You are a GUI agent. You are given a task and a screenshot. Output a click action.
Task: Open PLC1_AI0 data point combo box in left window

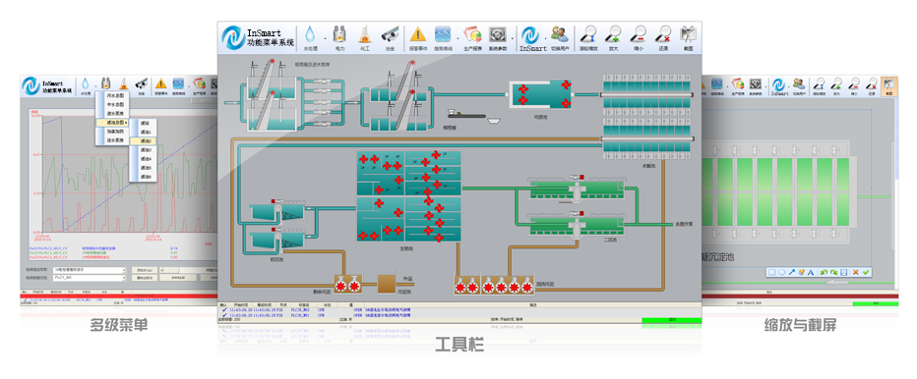point(90,278)
